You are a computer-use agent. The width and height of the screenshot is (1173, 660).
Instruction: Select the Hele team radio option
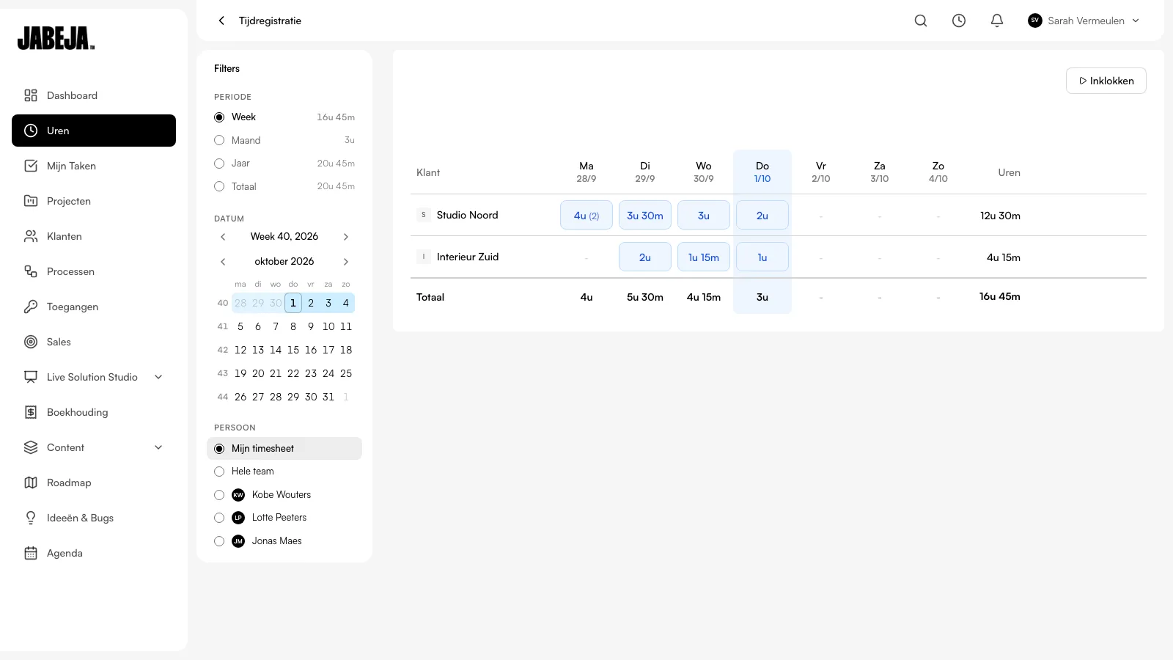(x=219, y=472)
